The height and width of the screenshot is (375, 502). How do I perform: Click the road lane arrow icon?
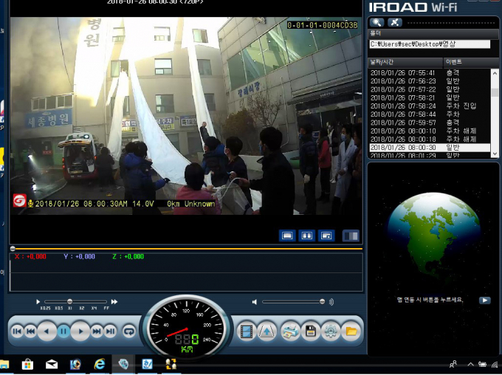[x=267, y=331]
